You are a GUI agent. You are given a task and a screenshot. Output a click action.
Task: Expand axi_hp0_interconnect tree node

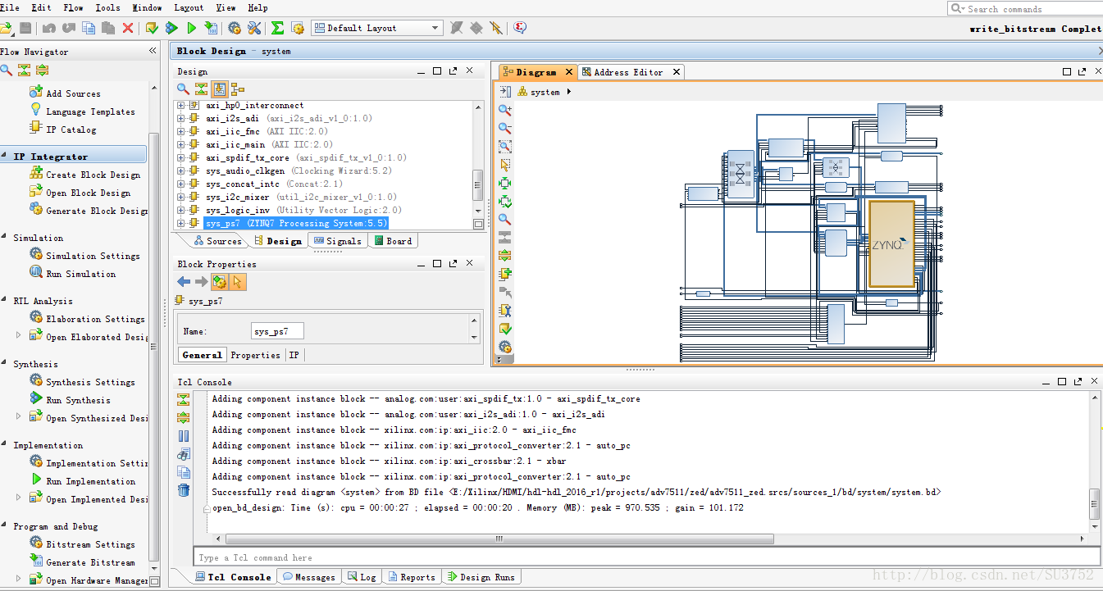181,106
